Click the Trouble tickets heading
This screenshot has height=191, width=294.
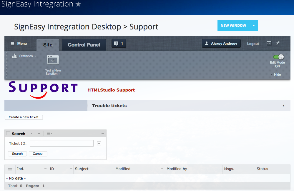109,106
